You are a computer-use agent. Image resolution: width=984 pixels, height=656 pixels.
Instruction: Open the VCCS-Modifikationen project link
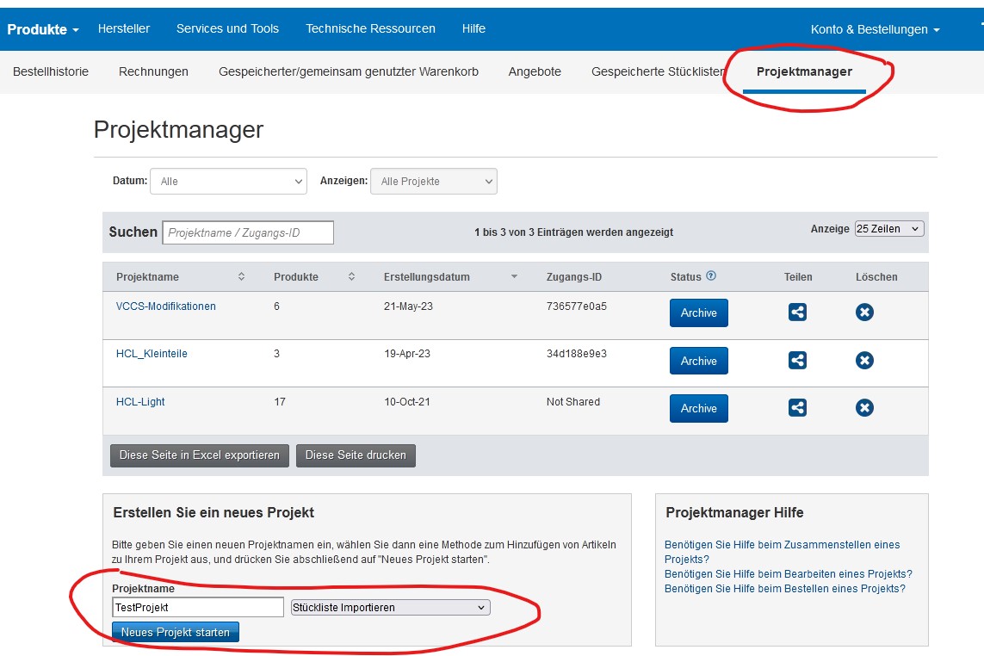tap(166, 306)
